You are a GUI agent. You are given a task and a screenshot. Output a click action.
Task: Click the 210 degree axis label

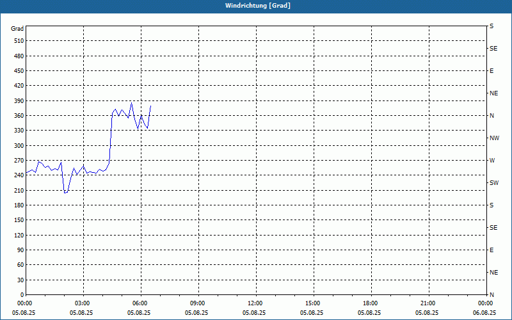click(x=19, y=190)
